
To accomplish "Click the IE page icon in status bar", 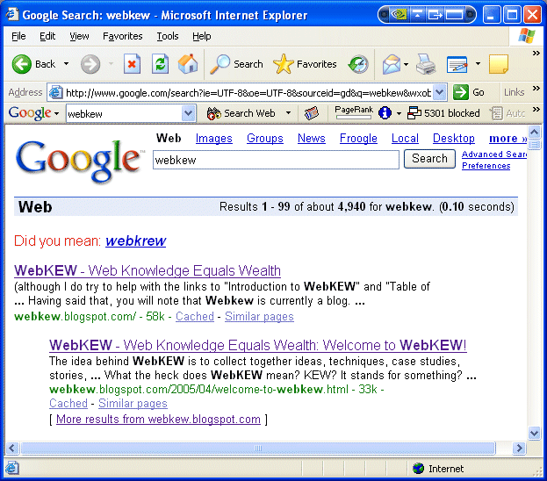I will 12,468.
